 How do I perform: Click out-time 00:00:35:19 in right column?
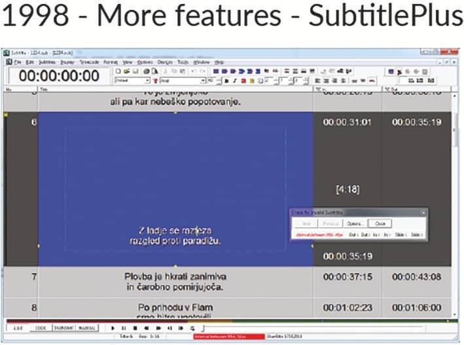pos(417,122)
